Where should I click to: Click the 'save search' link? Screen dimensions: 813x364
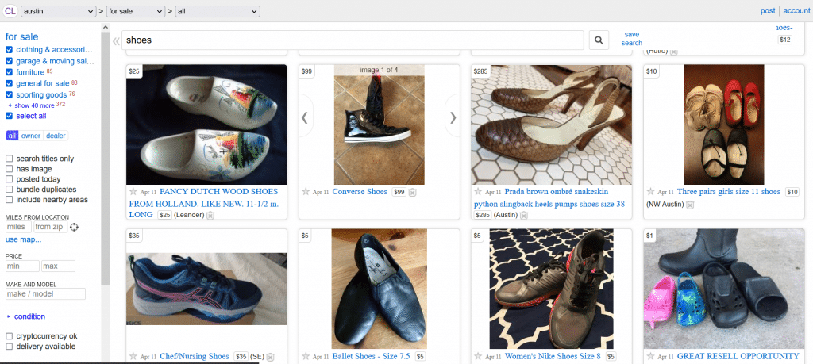631,39
